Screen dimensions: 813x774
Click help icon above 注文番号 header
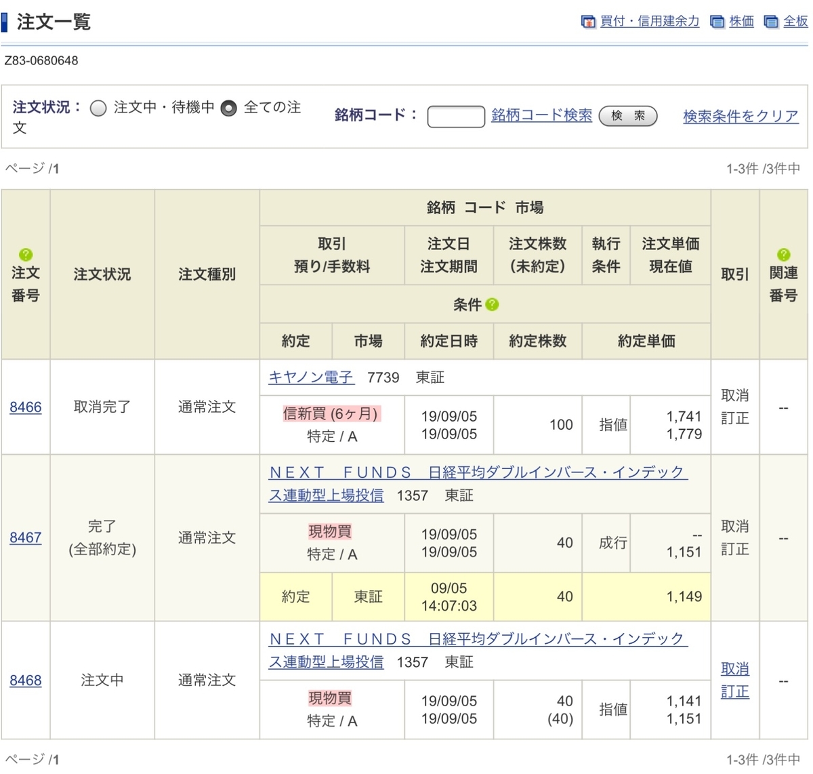[26, 255]
